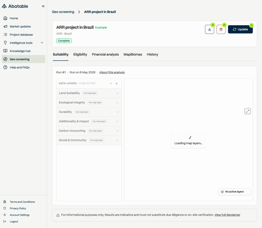Expand Additionality & Impact section
This screenshot has height=228, width=262.
(x=89, y=122)
